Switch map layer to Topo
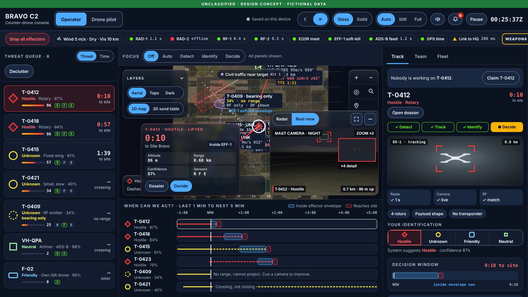Viewport: 528px width, 297px height. (154, 93)
